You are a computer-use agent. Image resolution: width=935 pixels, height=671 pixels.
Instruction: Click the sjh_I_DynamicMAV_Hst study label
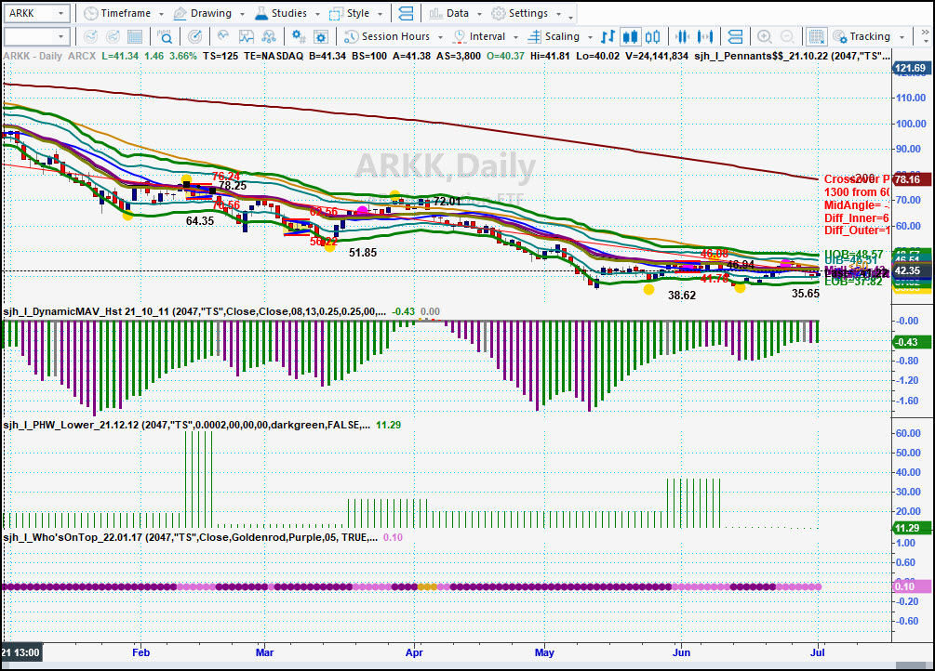(x=194, y=311)
